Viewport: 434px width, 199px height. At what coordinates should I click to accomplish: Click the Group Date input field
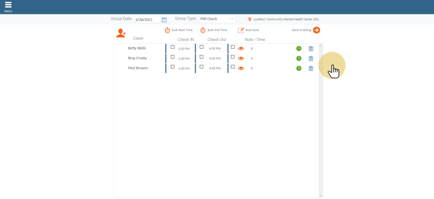[x=147, y=20]
